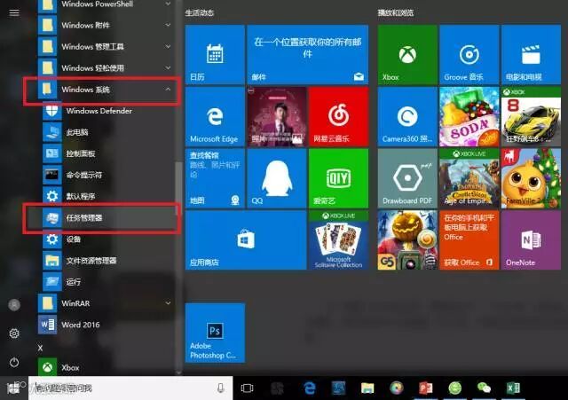
Task: Open the Groove 音乐 tile
Action: point(469,55)
